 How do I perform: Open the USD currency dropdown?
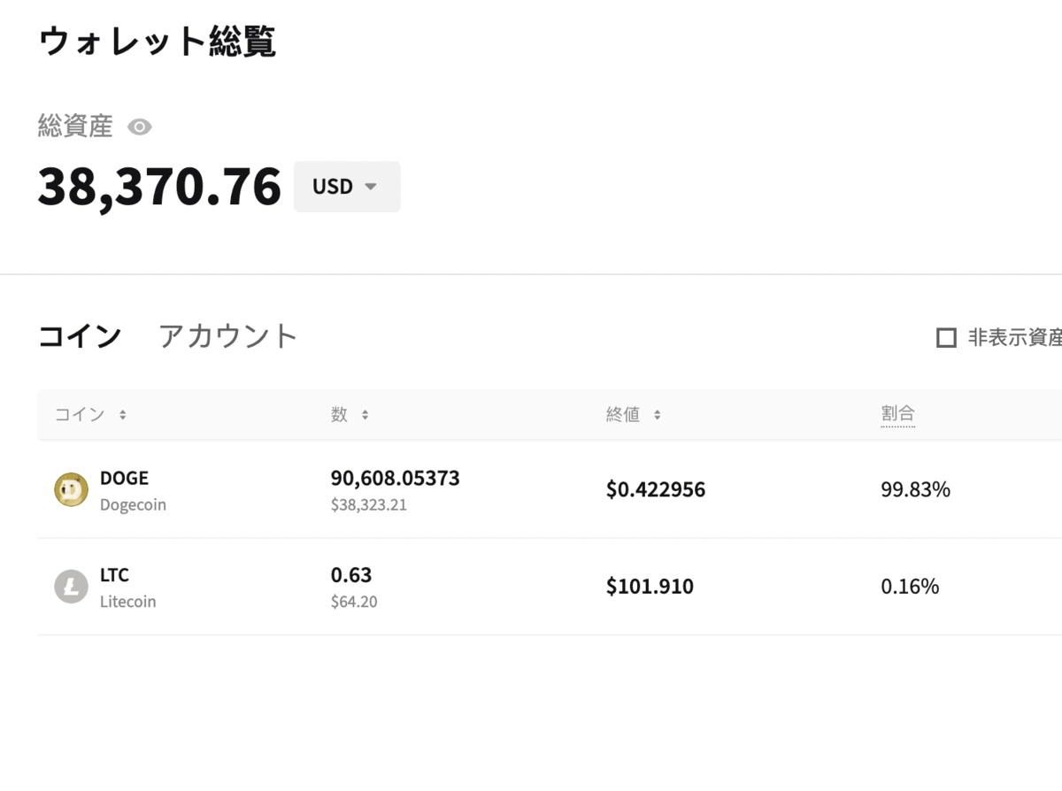tap(347, 187)
